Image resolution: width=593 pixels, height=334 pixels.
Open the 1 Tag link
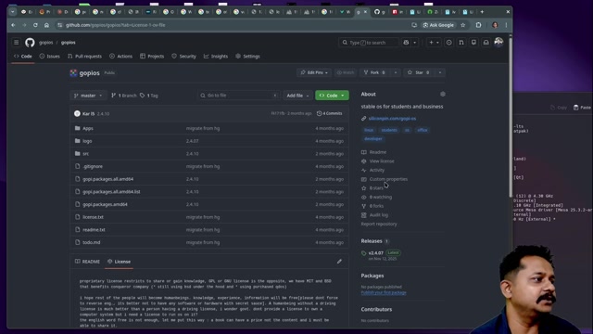click(149, 96)
